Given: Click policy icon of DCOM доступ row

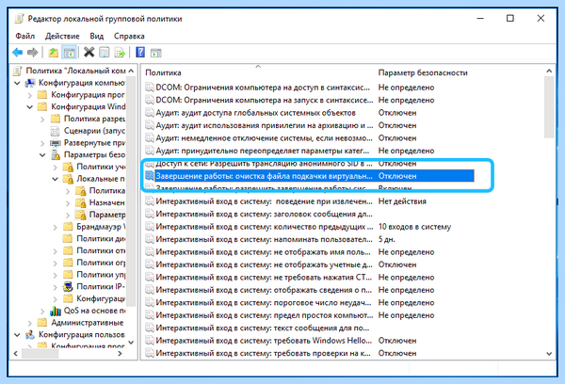Looking at the screenshot, I should point(149,88).
